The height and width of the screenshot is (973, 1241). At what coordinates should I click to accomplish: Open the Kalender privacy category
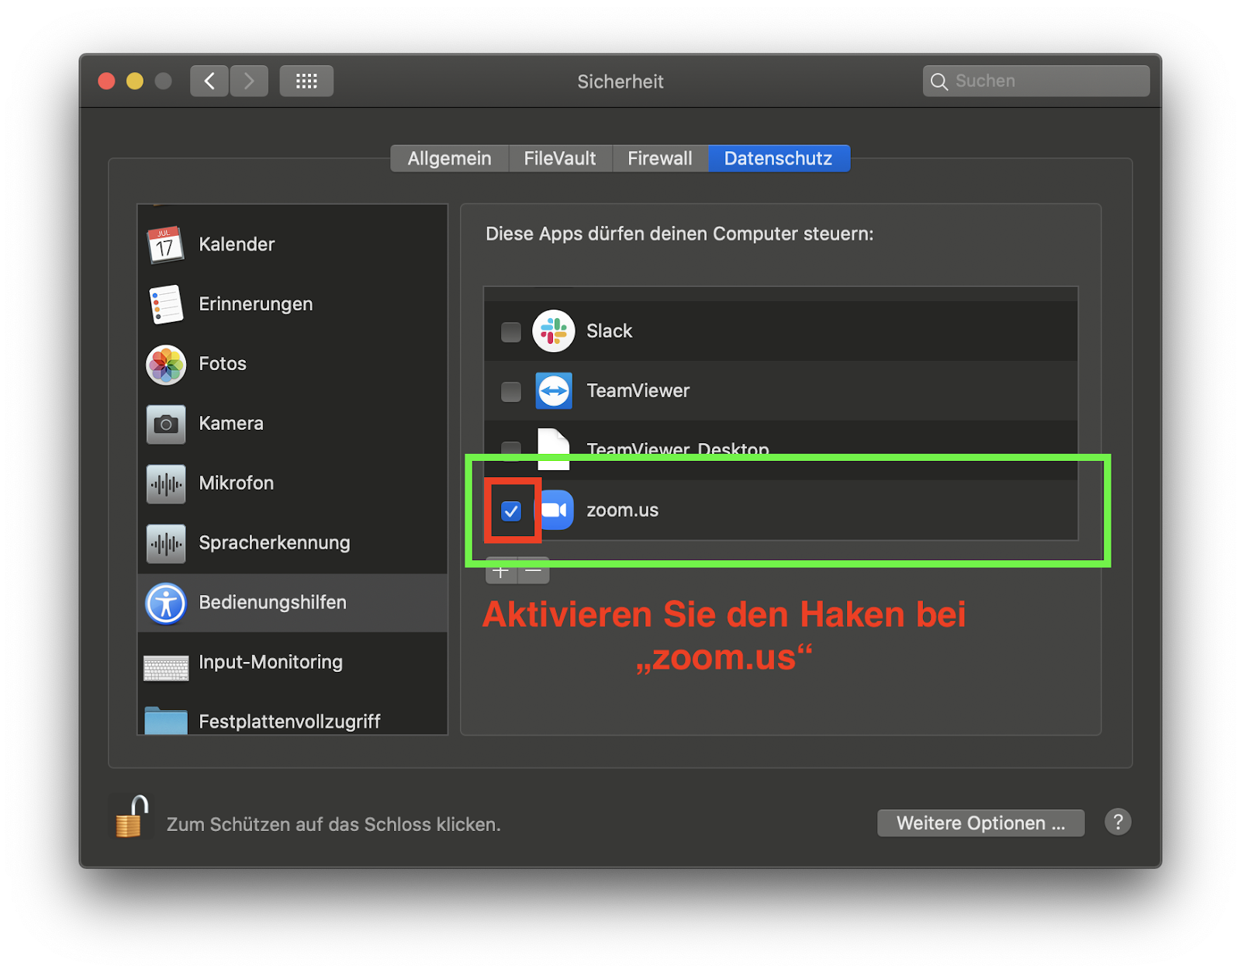click(292, 244)
